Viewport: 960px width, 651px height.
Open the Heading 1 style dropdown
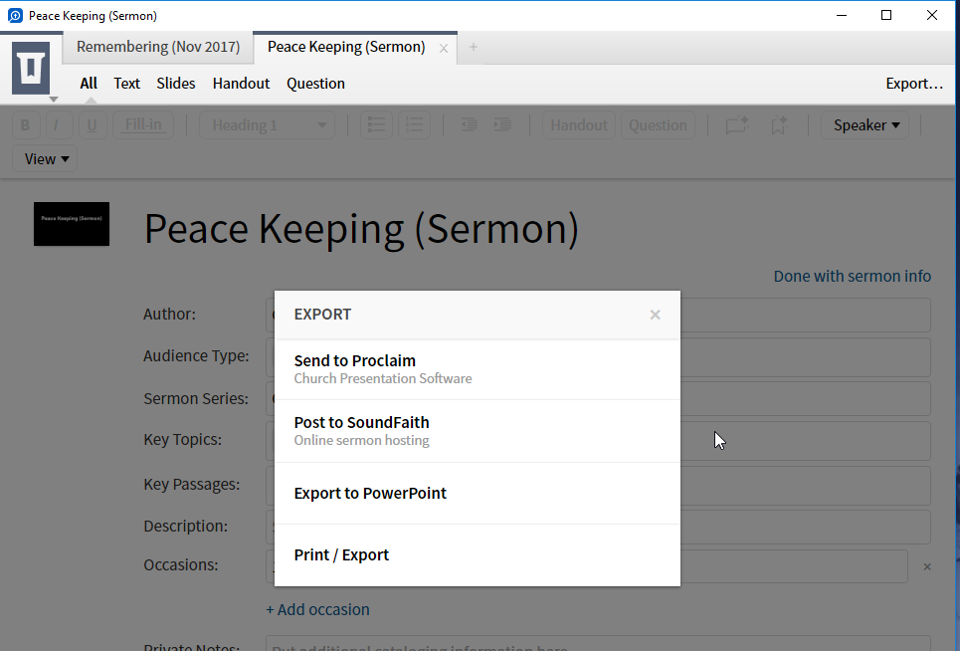[x=267, y=125]
